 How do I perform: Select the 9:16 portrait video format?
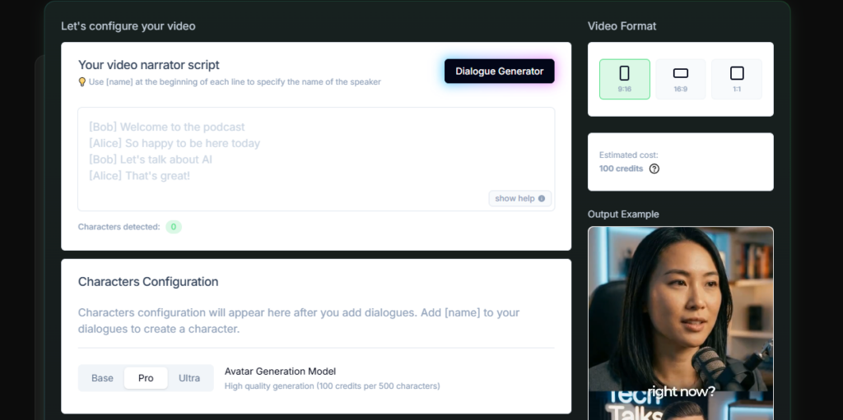pyautogui.click(x=625, y=79)
